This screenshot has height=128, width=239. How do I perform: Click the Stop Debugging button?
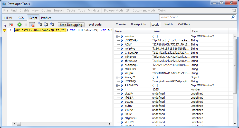tap(71, 25)
